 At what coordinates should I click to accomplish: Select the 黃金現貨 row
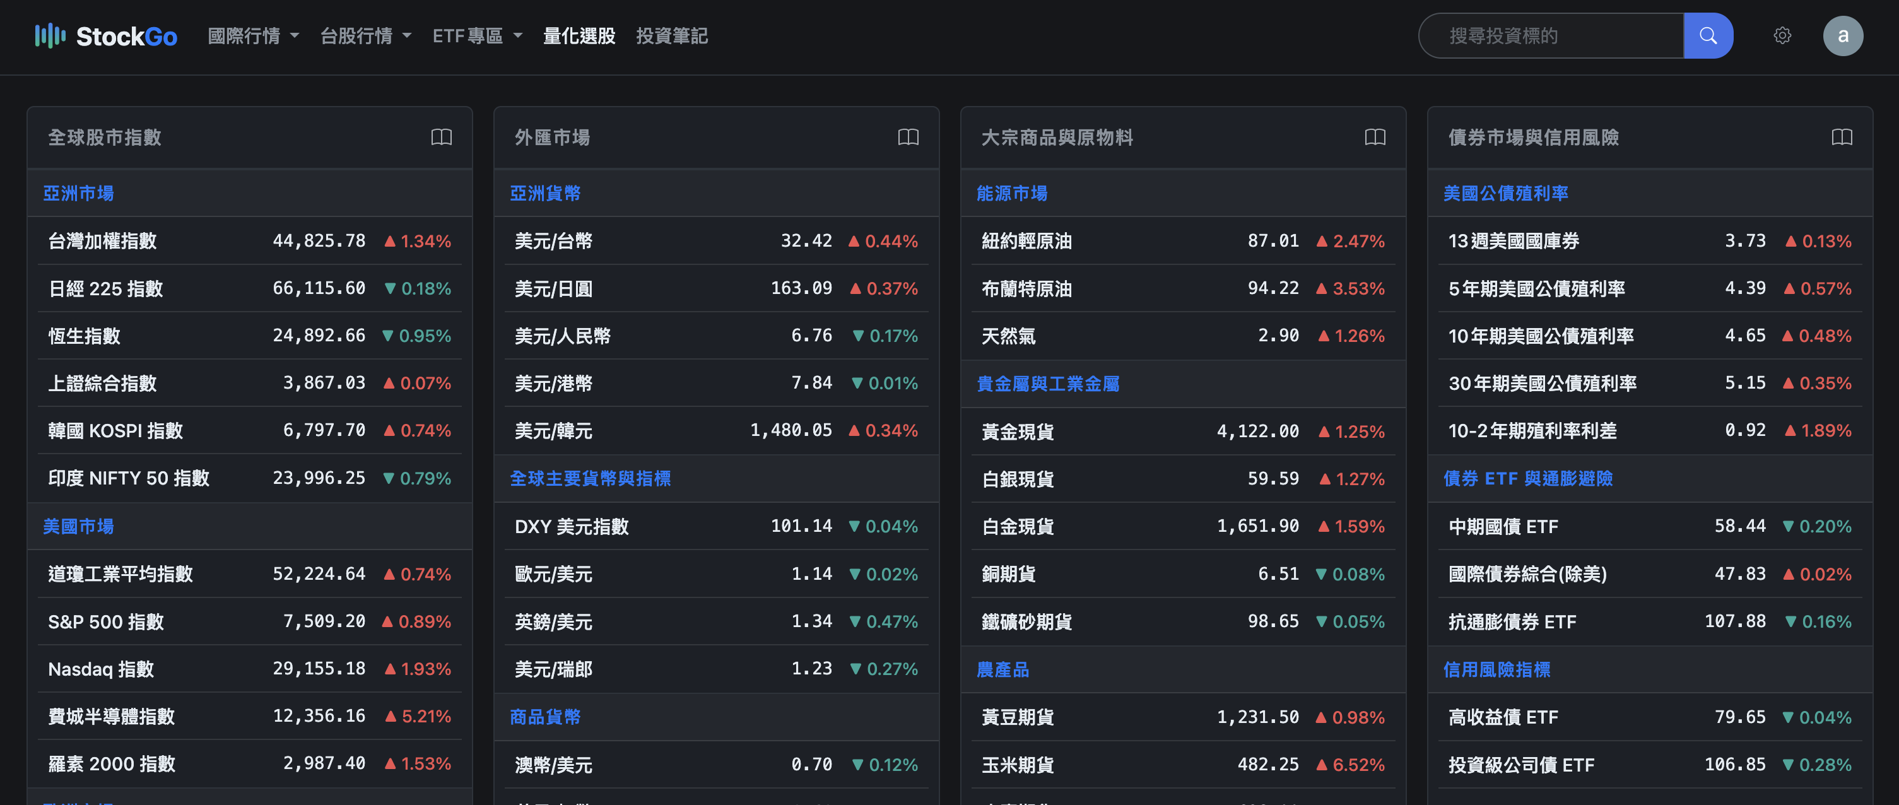coord(1183,432)
